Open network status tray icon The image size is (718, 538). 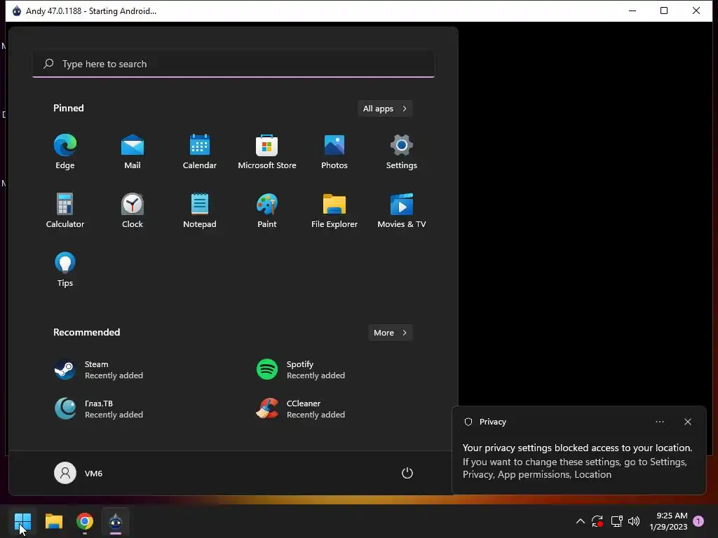(x=616, y=521)
